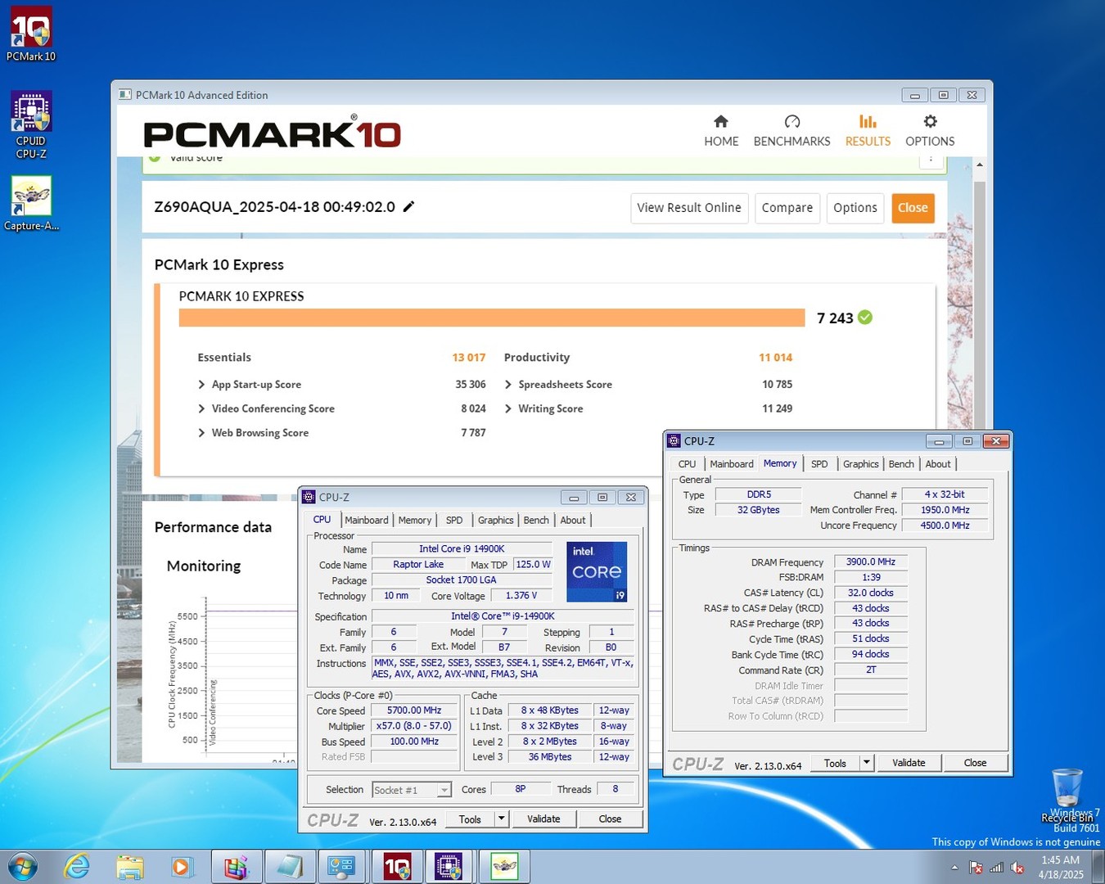This screenshot has width=1105, height=884.
Task: Click the volume muted tray icon
Action: tap(1017, 868)
